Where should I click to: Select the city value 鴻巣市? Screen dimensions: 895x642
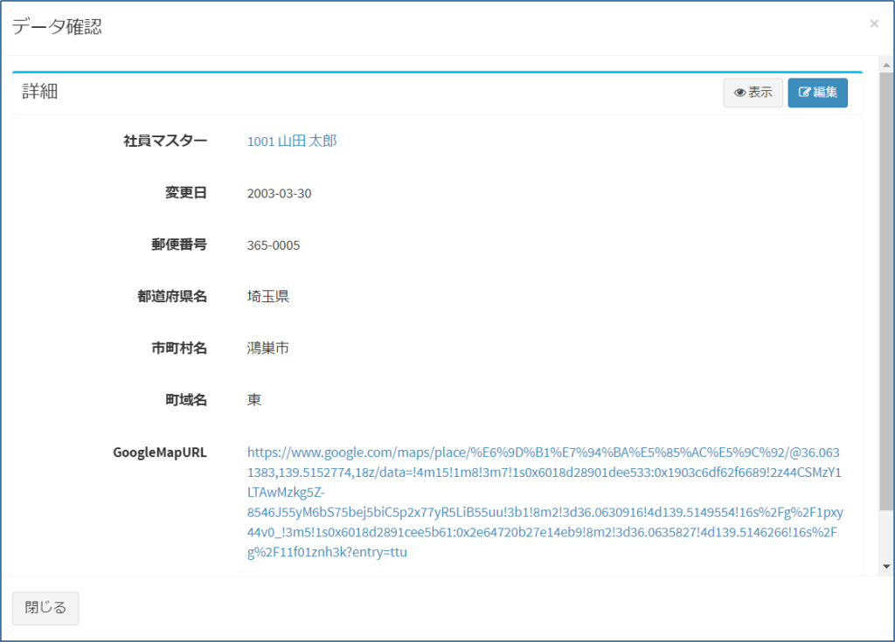[267, 349]
